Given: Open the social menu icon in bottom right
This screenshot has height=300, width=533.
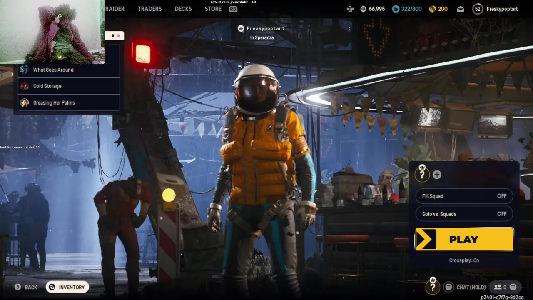Looking at the screenshot, I should pyautogui.click(x=513, y=287).
